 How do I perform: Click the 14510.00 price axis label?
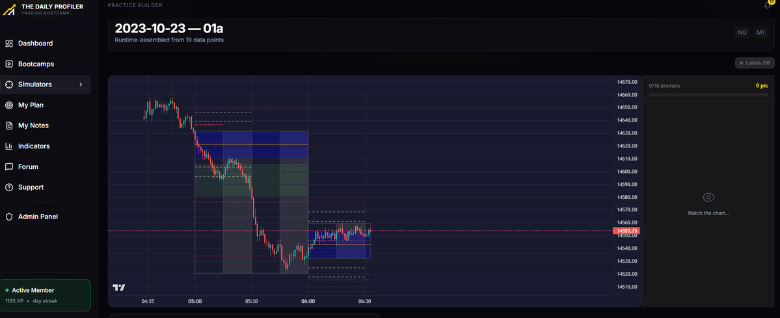626,287
